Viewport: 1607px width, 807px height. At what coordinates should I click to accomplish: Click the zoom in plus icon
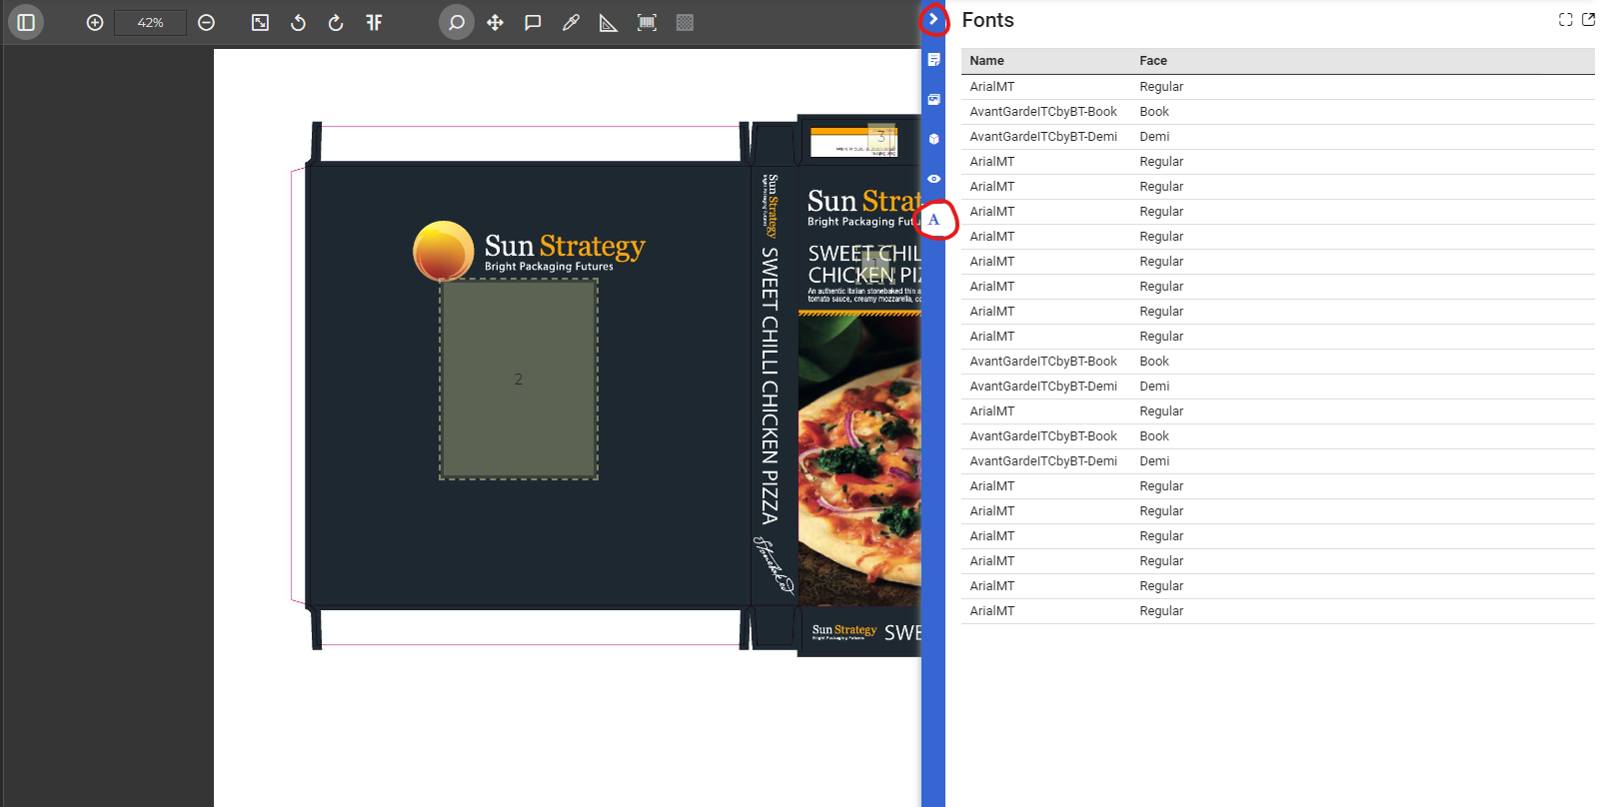point(95,22)
